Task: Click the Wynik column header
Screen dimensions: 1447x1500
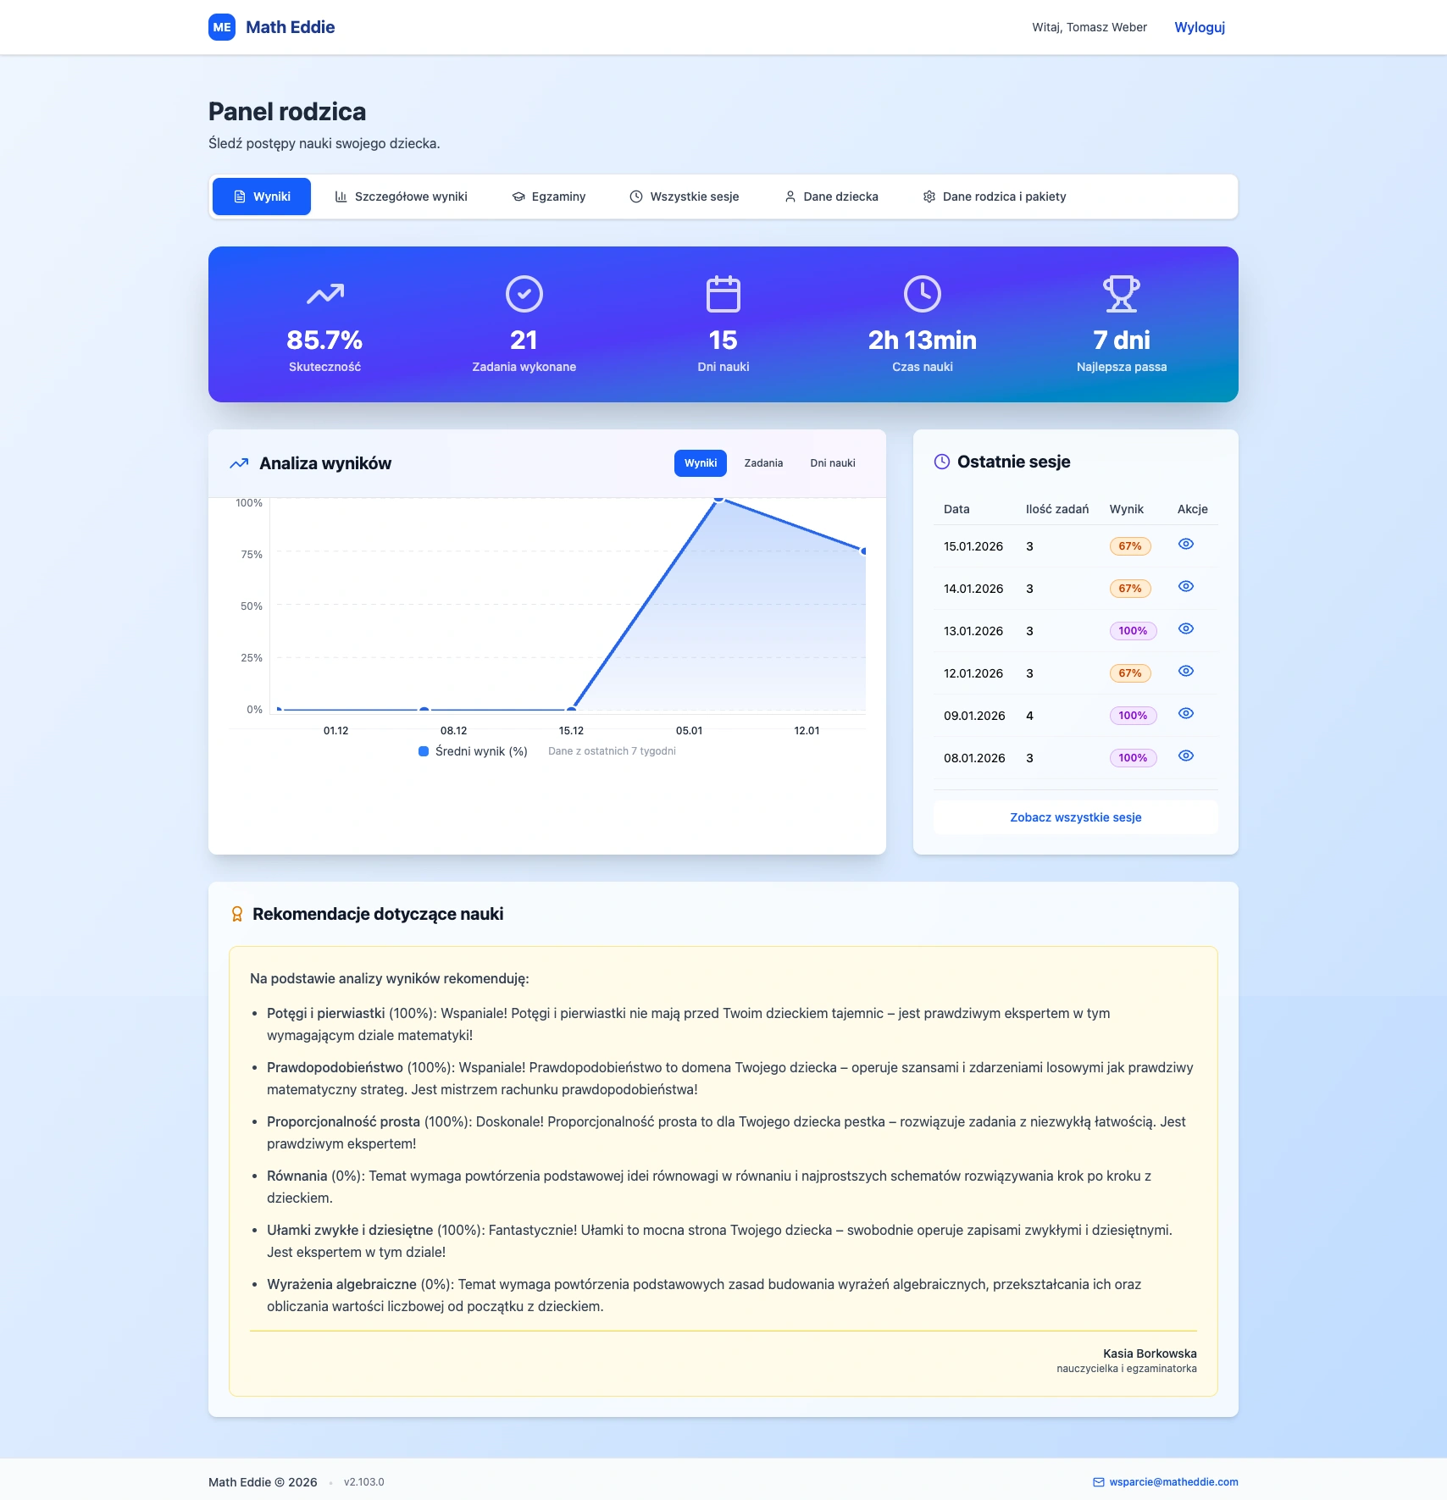Action: tap(1127, 509)
